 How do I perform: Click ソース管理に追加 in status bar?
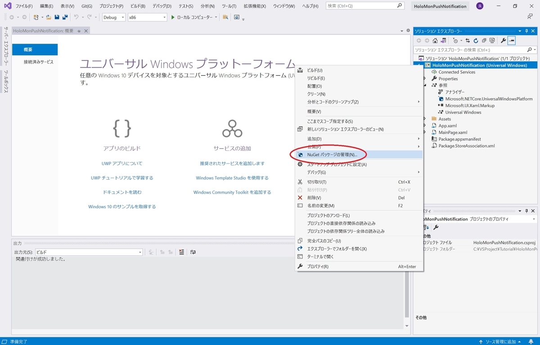tap(500, 341)
